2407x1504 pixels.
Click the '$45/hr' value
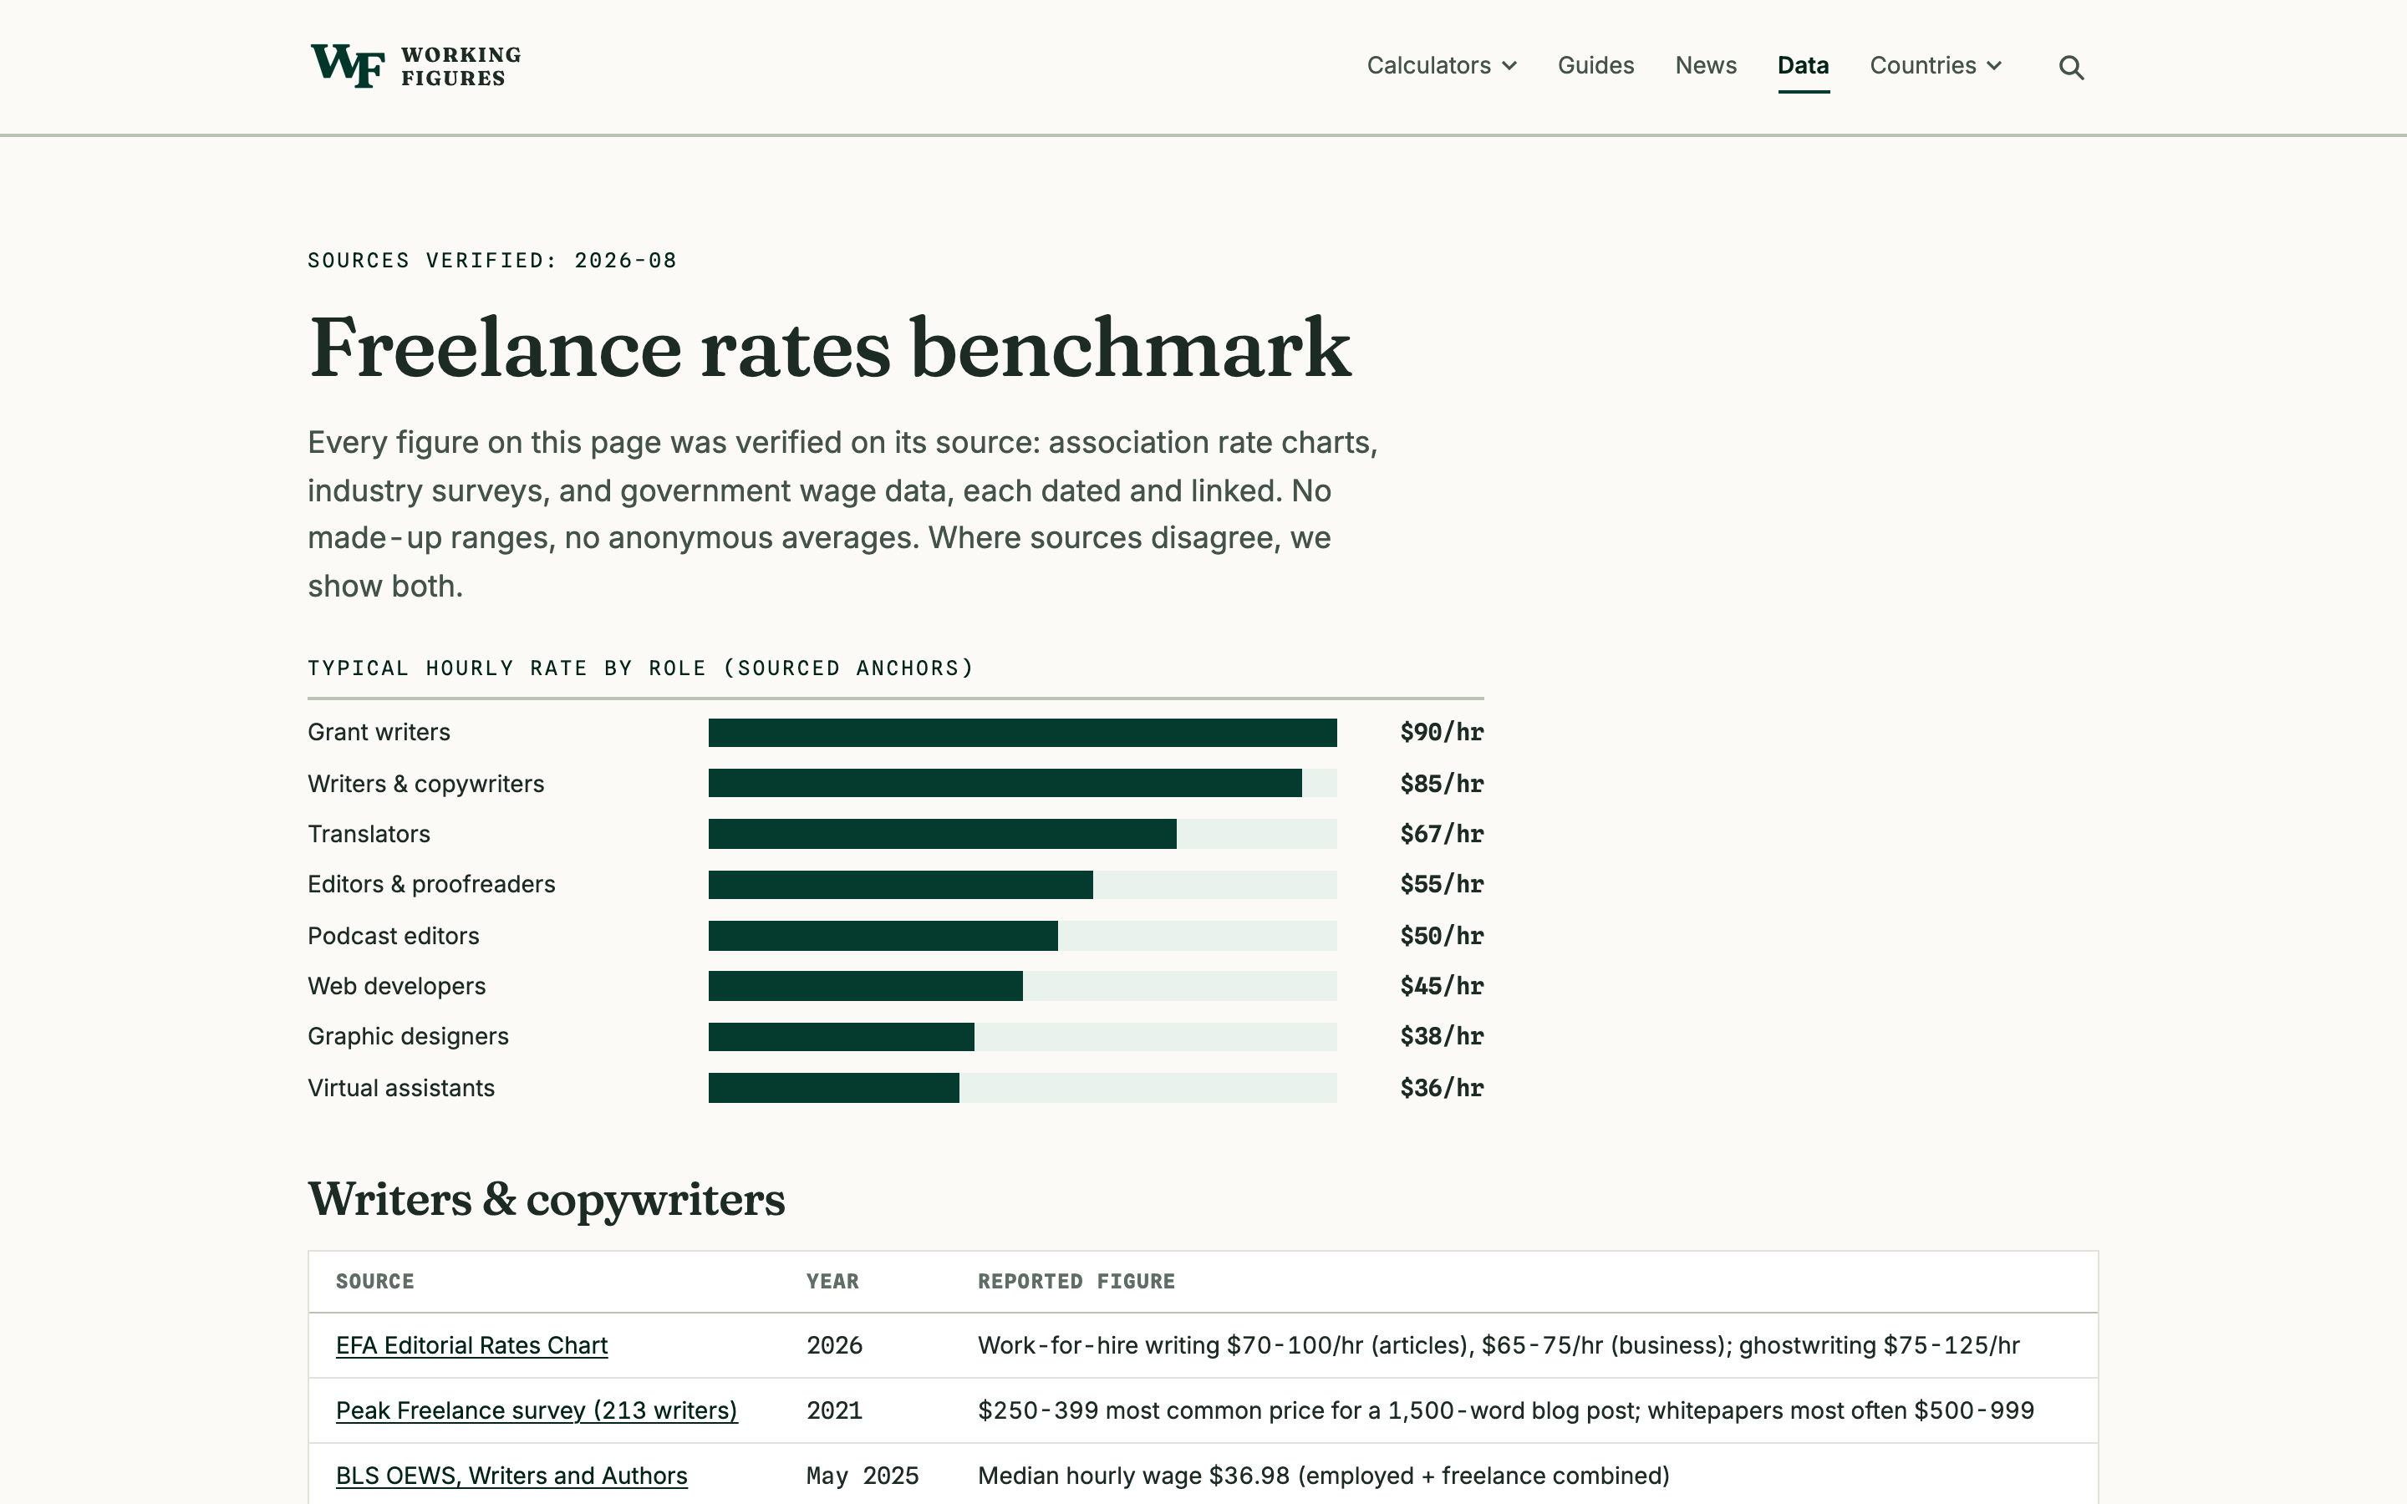point(1441,986)
